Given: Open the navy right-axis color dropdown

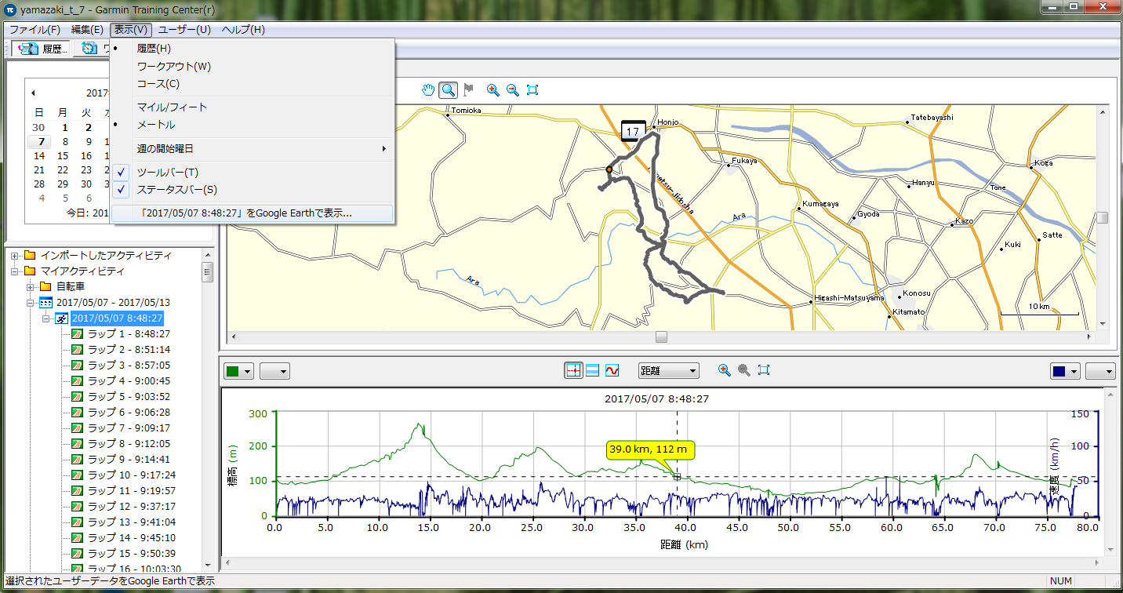Looking at the screenshot, I should point(1066,371).
